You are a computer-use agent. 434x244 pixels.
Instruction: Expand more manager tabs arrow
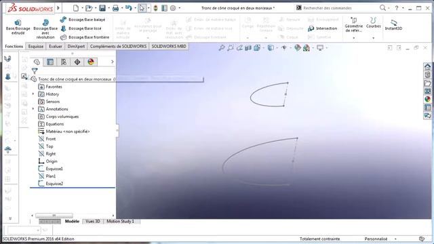(112, 62)
